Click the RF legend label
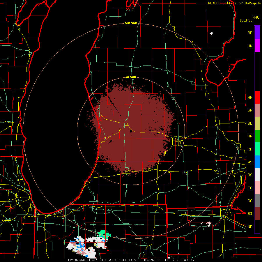Image resolution: width=262 pixels, height=262 pixels. 250,33
